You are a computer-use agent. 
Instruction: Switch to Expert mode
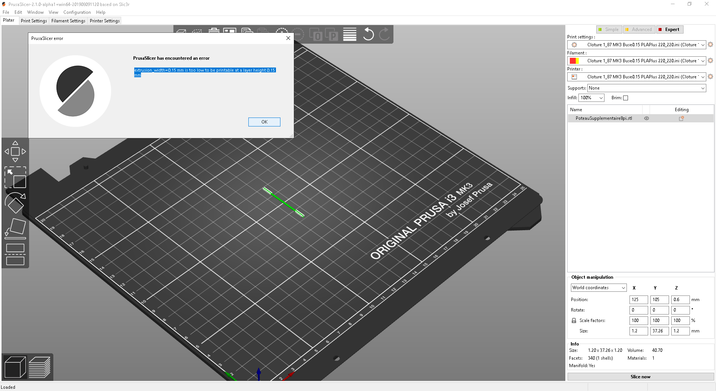click(x=670, y=29)
